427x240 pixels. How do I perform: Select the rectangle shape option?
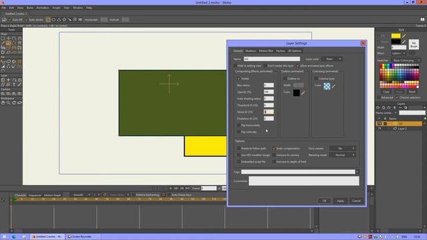point(48,19)
